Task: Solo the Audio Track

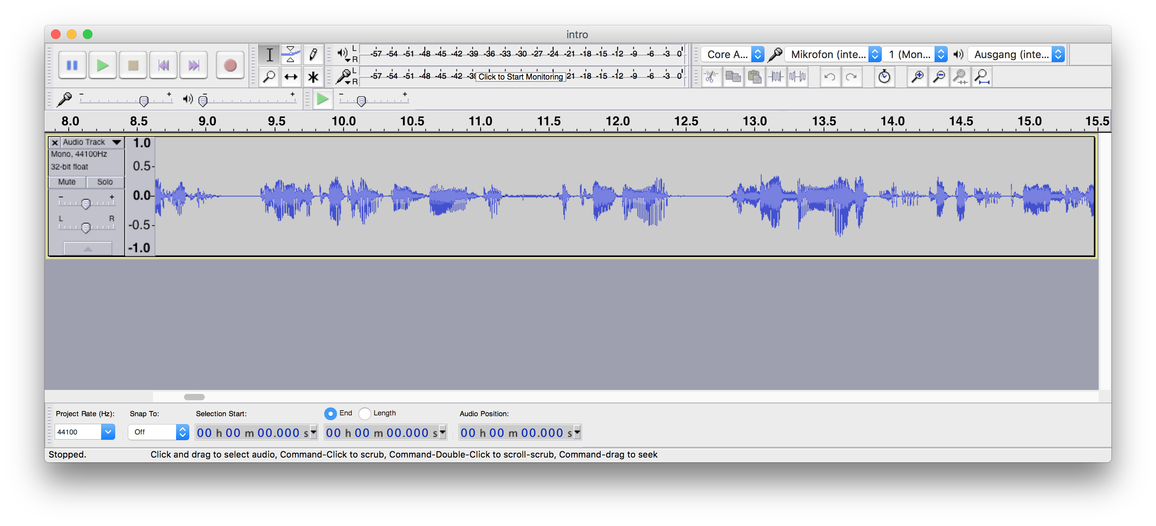Action: [104, 181]
